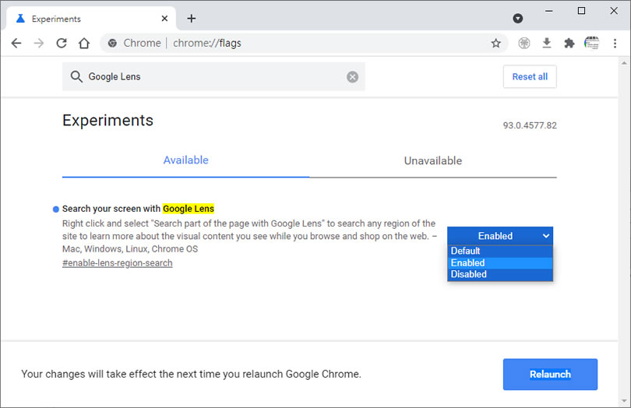Switch to the Available tab
Screen dimensions: 631x408
click(186, 160)
